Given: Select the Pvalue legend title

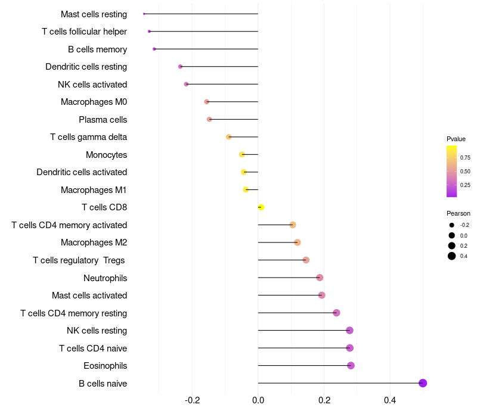Looking at the screenshot, I should click(x=456, y=139).
